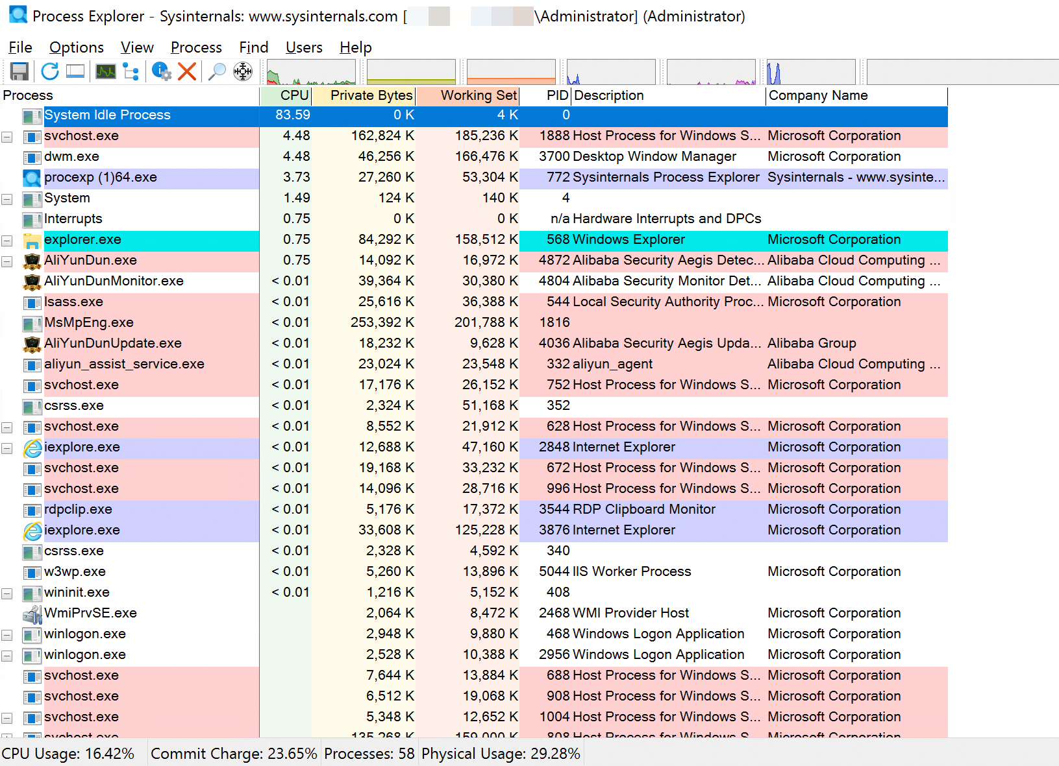This screenshot has width=1059, height=766.
Task: Select the dwm.exe process row
Action: coord(71,156)
